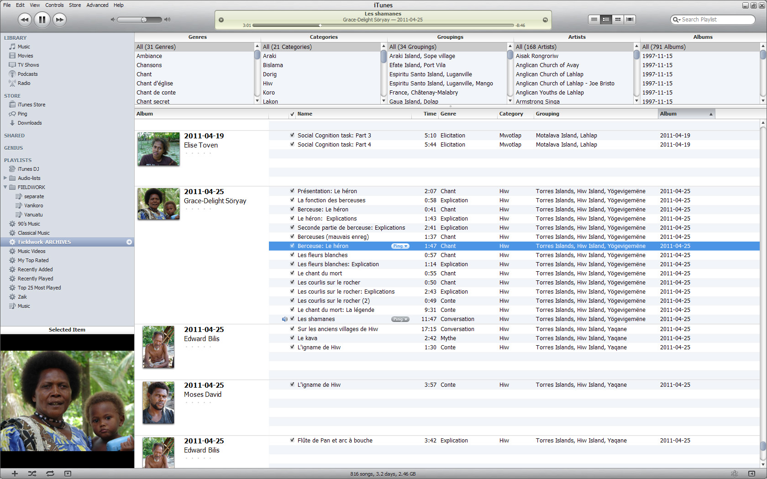Expand the Audio-lists playlist folder
767x479 pixels.
[x=5, y=178]
